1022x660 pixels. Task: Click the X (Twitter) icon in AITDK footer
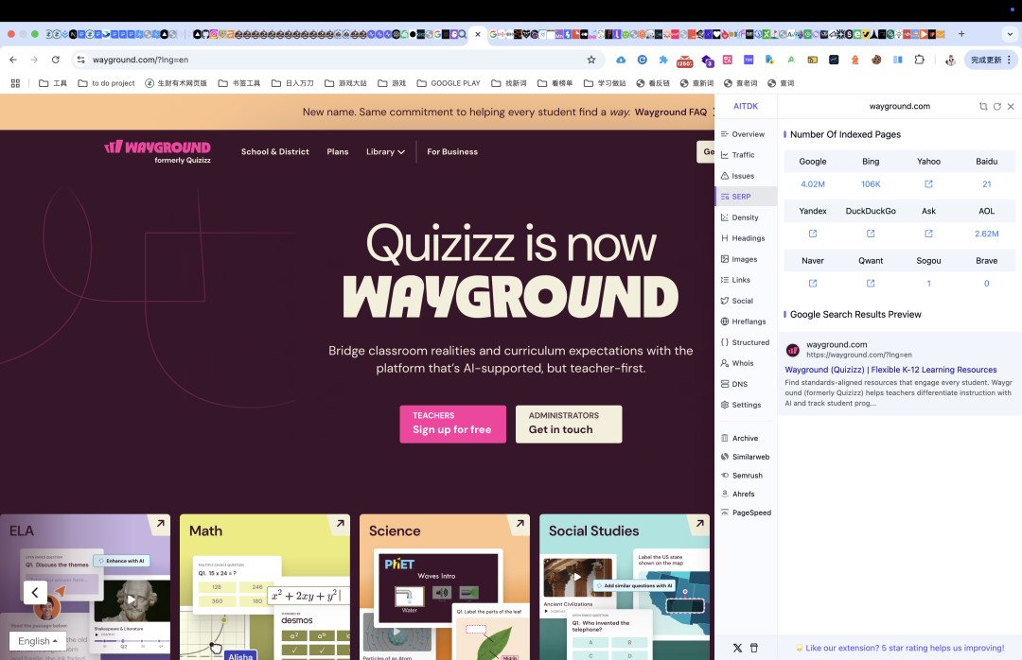click(x=737, y=649)
